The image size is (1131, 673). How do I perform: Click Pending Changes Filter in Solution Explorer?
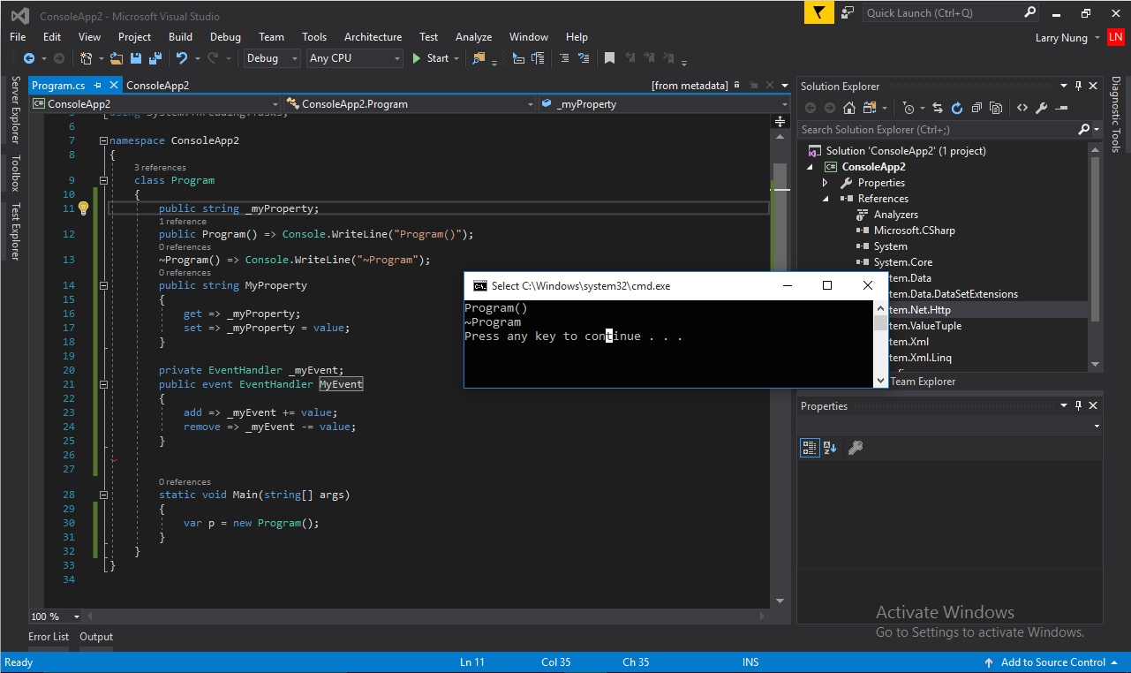(x=909, y=108)
